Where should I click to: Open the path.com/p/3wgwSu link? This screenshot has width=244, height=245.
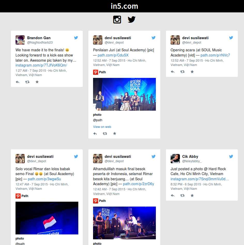tap(44, 179)
